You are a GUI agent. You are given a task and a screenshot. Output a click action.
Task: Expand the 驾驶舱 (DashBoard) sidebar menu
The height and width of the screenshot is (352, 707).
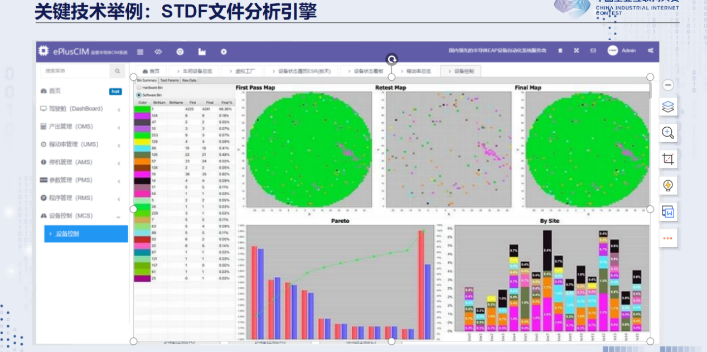(x=119, y=109)
